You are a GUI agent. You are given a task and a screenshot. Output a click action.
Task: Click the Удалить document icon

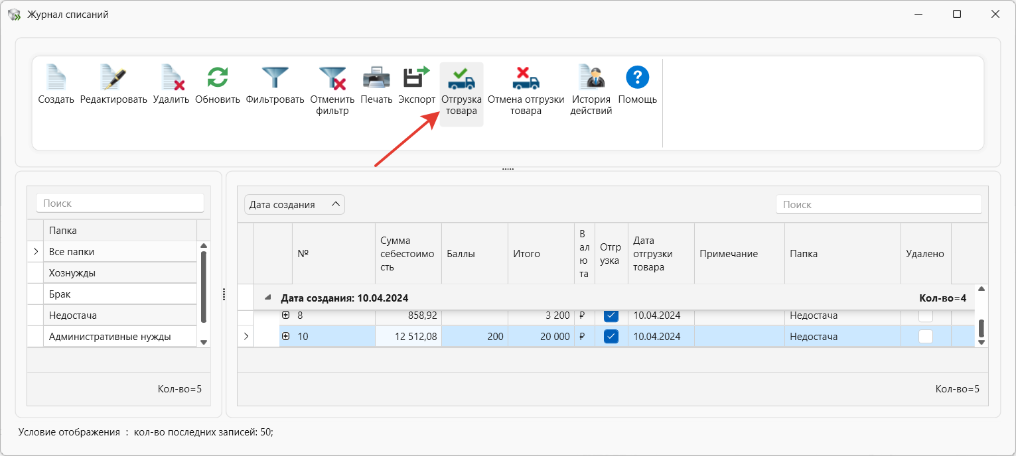tap(172, 78)
